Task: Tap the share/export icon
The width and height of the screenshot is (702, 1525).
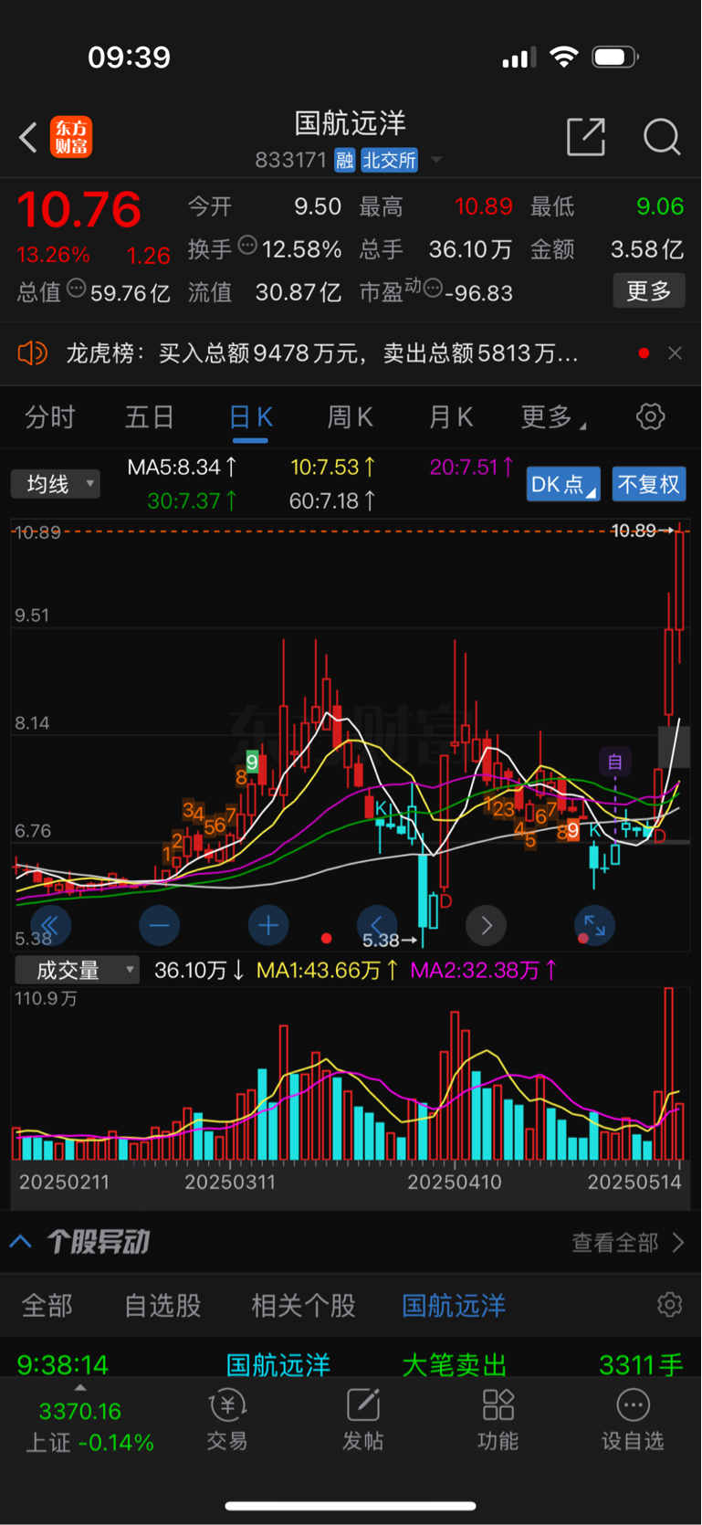Action: click(586, 137)
